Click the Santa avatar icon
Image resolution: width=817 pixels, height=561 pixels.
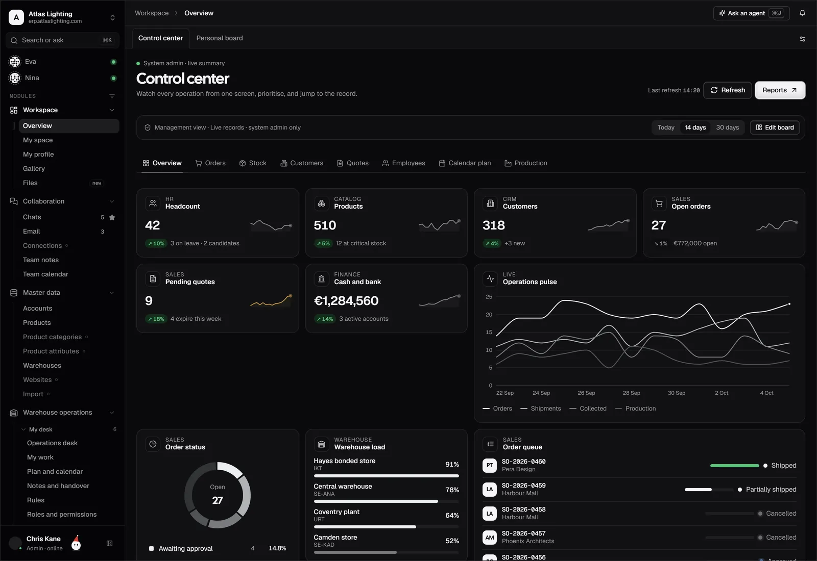(76, 543)
